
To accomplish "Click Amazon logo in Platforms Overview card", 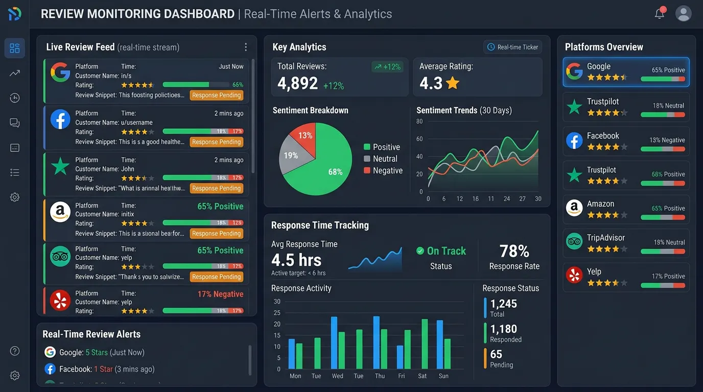I will pos(575,208).
